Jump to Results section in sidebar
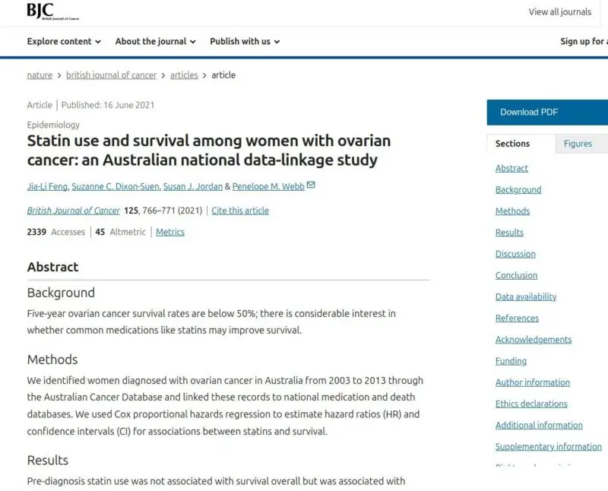This screenshot has width=608, height=491. click(509, 233)
